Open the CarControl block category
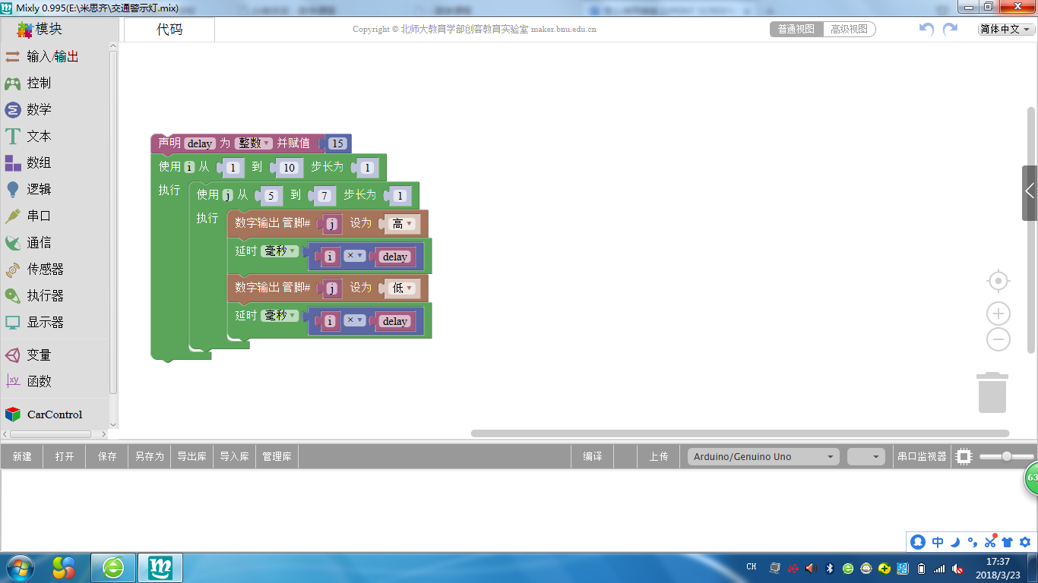This screenshot has height=583, width=1038. tap(54, 414)
